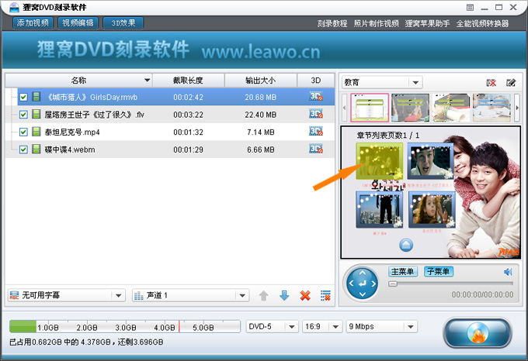
Task: Click the edit menu template icon
Action: 511,83
